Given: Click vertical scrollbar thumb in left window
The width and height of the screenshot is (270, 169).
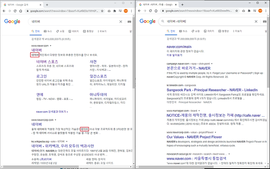Looking at the screenshot, I should [133, 53].
